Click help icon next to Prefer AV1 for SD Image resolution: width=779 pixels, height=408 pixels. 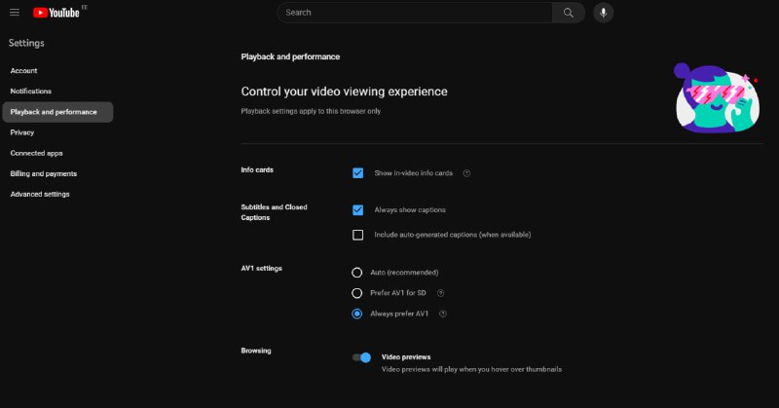440,293
